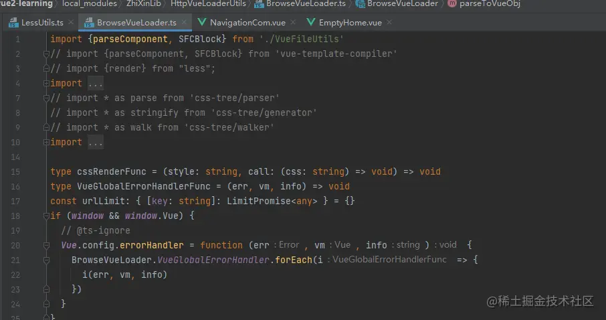Click 'css-tree/walker' on line 9

229,127
